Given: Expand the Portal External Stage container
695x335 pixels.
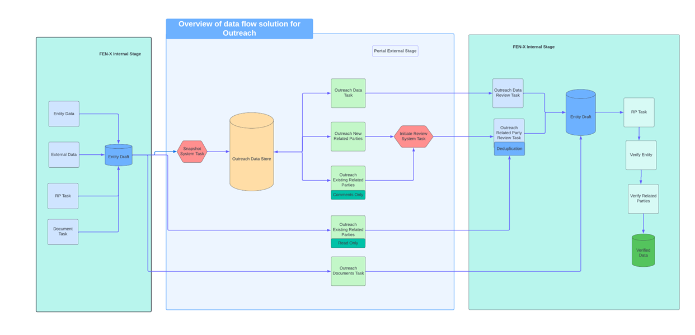Looking at the screenshot, I should (395, 51).
